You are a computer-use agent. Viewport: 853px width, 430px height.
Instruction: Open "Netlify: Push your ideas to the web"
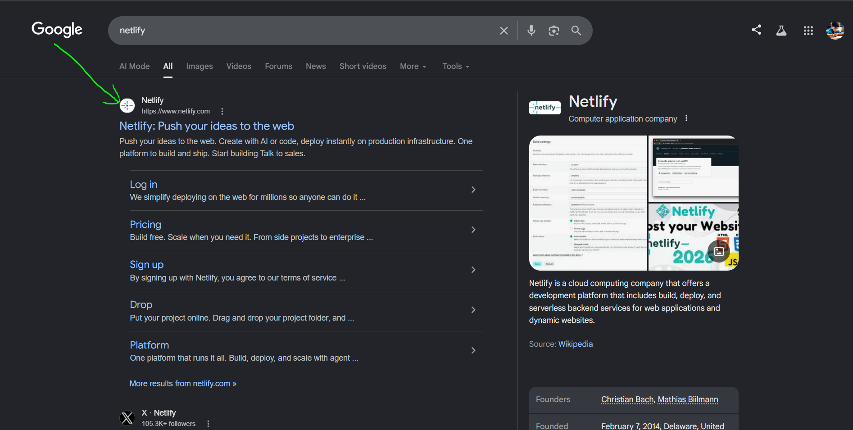tap(207, 126)
